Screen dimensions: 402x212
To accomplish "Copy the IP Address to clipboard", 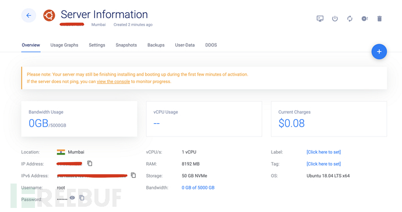I will 90,163.
